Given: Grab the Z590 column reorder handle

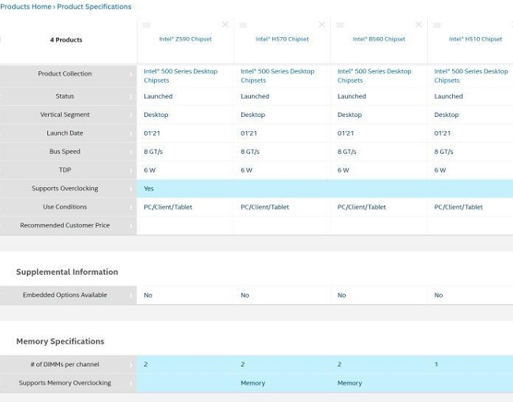Looking at the screenshot, I should pyautogui.click(x=146, y=25).
